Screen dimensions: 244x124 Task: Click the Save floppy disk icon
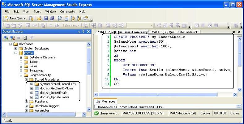(45, 18)
